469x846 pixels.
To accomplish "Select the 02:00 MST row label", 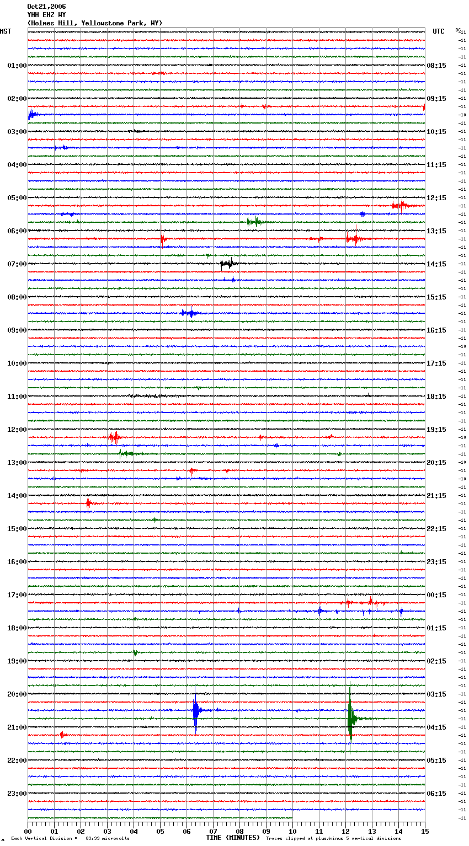I will point(17,99).
